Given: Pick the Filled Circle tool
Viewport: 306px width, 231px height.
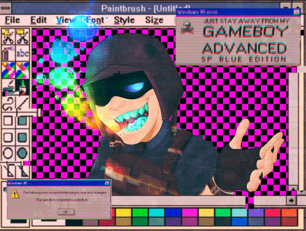Looking at the screenshot, I should pos(23,154).
